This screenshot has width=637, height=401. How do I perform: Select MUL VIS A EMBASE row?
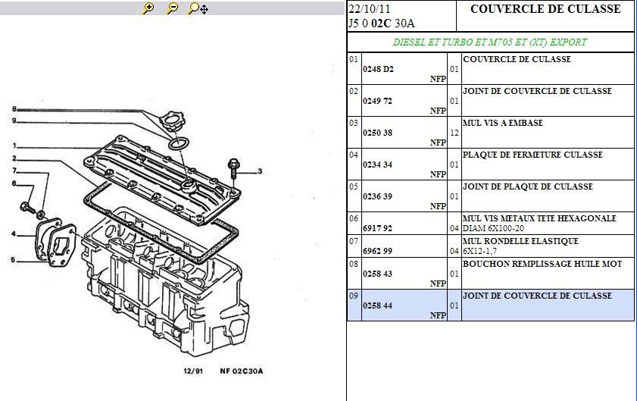(502, 123)
